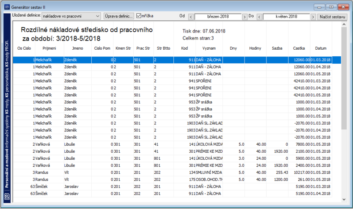
Task: Click the Tisk dne: 07.06.2018 text
Action: click(204, 31)
